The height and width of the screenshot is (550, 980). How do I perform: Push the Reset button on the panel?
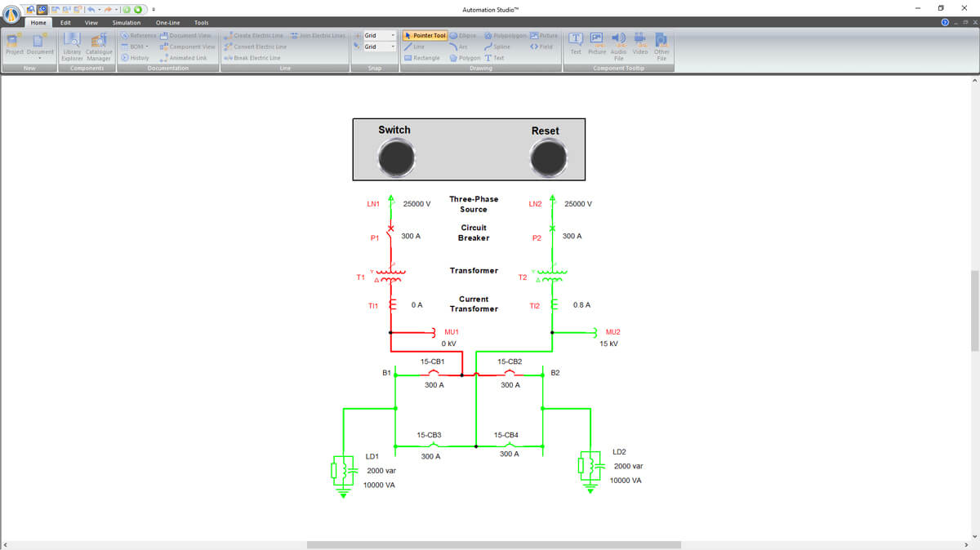tap(547, 157)
